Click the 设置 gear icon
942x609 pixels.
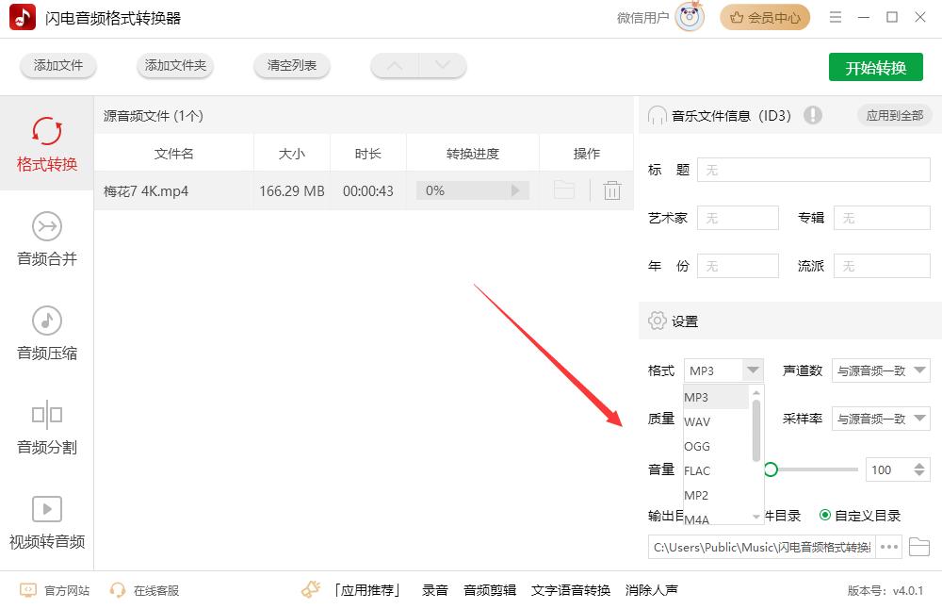[x=656, y=321]
